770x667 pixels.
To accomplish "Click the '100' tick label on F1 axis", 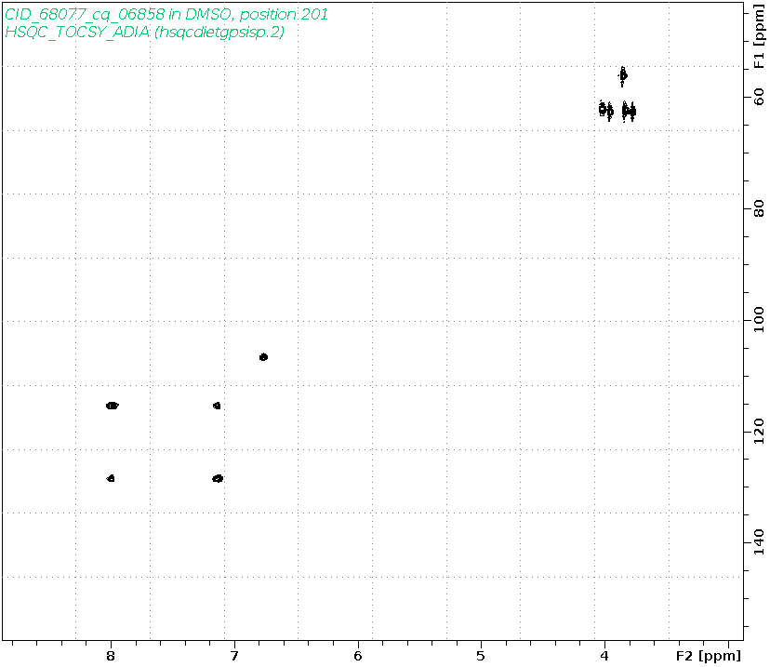I will point(759,319).
